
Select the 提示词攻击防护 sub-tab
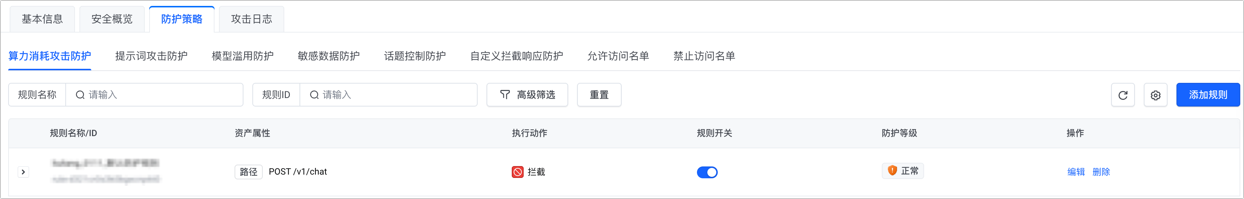pos(151,56)
